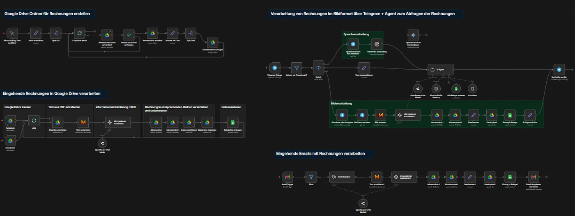Viewport: 575px width, 216px height.
Task: Select the Schutz vor Fremdzugriff filter node
Action: 297,68
